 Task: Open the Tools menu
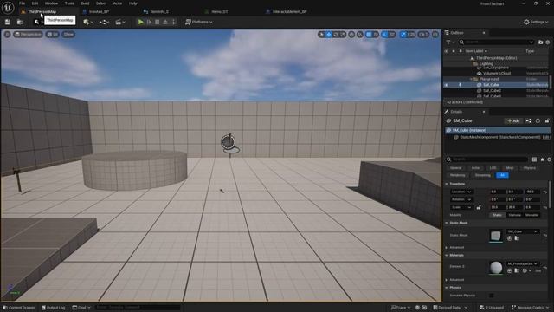tap(69, 3)
